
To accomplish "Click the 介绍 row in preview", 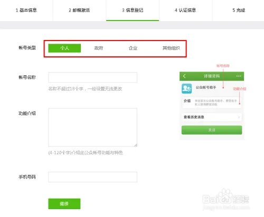I will coord(212,102).
